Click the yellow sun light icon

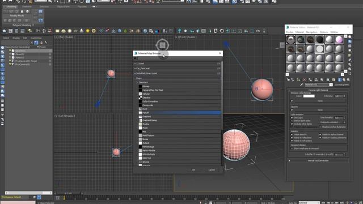click(87, 31)
